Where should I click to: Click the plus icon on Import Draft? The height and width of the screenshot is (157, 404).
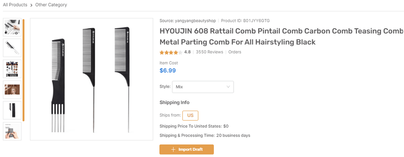pyautogui.click(x=173, y=150)
